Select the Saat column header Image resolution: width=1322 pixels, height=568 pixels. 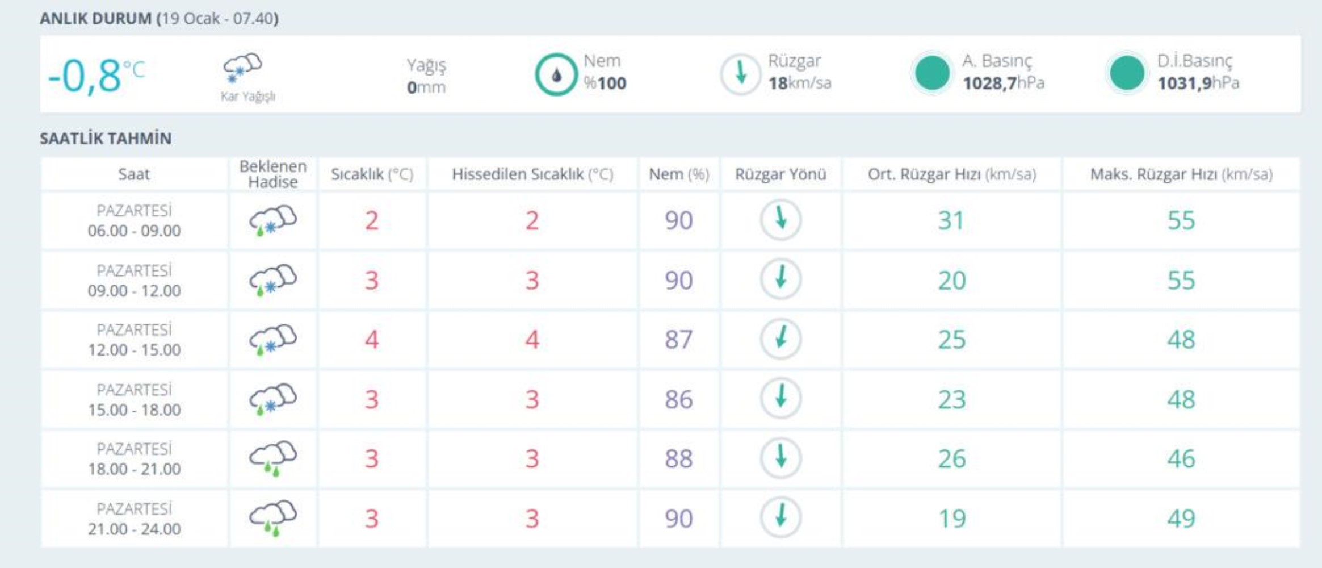pos(134,174)
